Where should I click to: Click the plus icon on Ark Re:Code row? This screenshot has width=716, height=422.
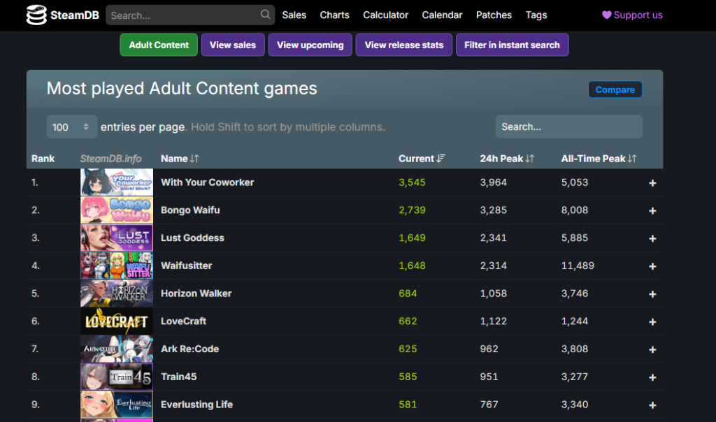pos(652,350)
